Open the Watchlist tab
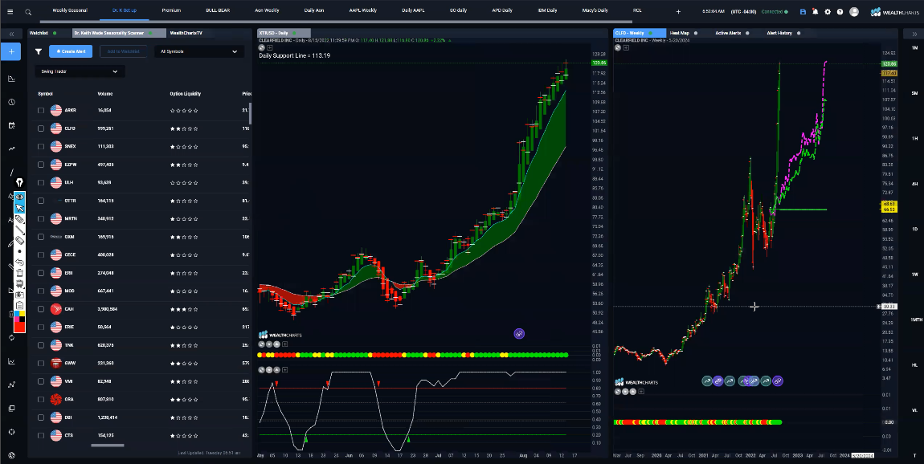 39,33
